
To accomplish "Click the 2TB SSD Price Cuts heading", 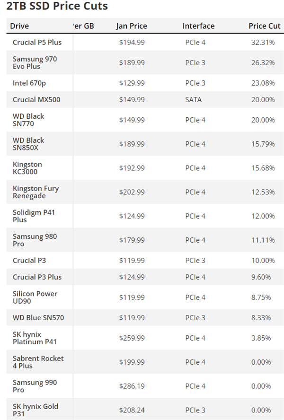I will pos(57,6).
